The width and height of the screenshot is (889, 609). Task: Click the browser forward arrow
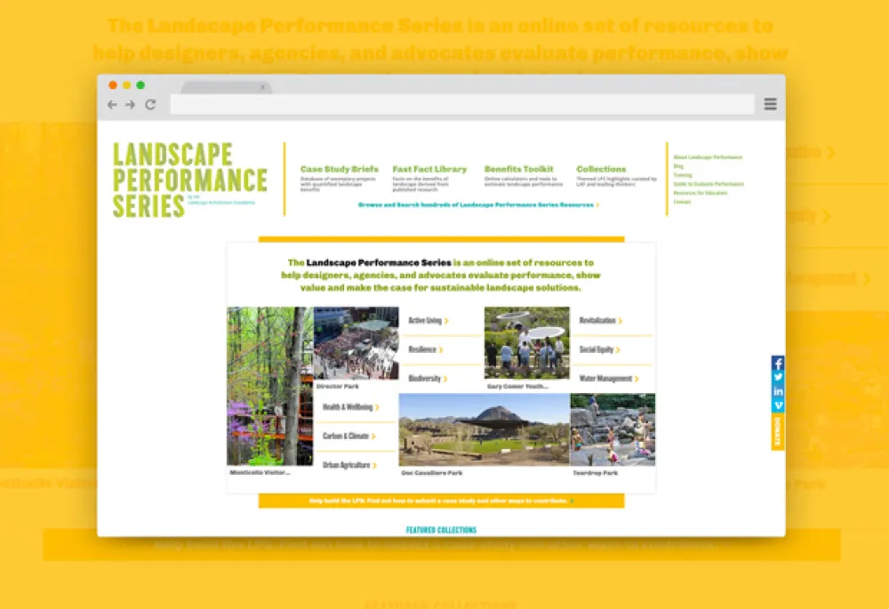point(131,104)
